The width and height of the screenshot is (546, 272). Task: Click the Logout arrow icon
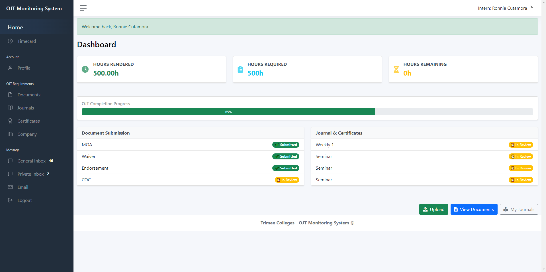(x=10, y=200)
